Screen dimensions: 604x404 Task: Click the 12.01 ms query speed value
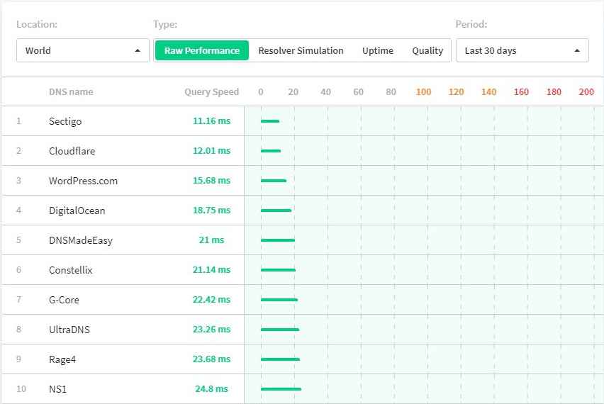click(211, 150)
